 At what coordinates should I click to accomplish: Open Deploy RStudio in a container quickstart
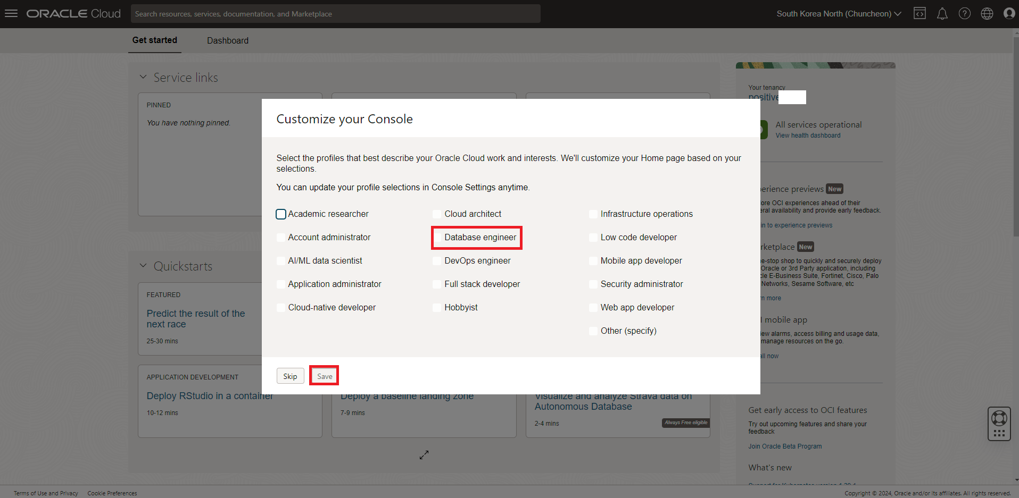(x=210, y=396)
